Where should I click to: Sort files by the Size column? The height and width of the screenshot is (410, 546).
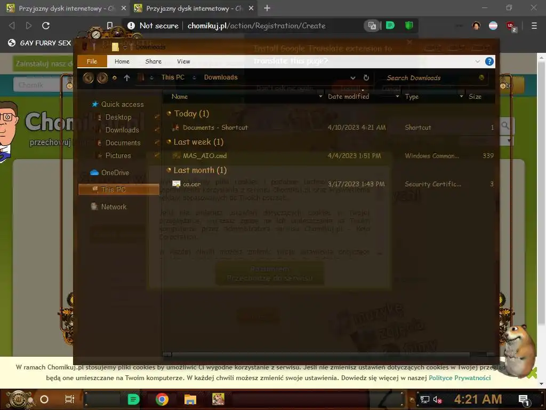tap(475, 97)
